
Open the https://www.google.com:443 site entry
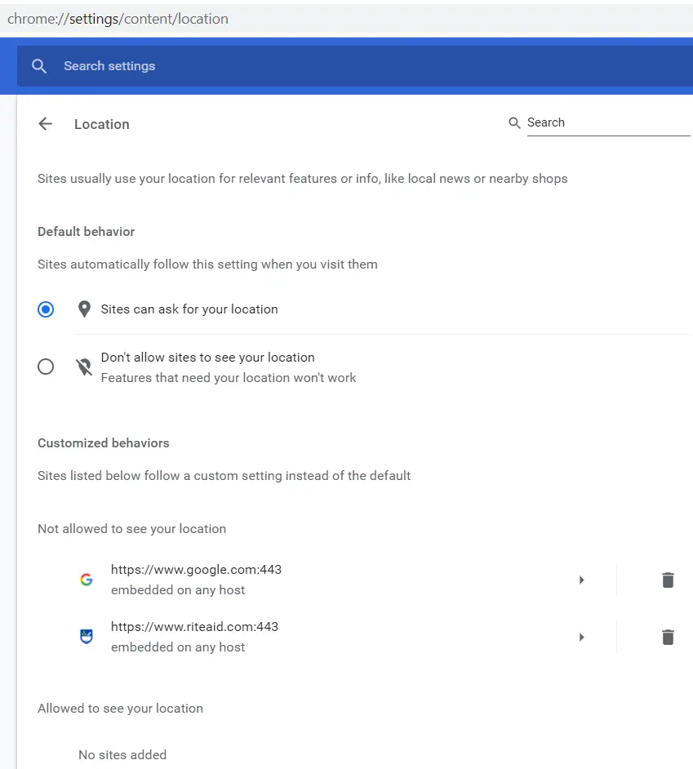click(196, 570)
